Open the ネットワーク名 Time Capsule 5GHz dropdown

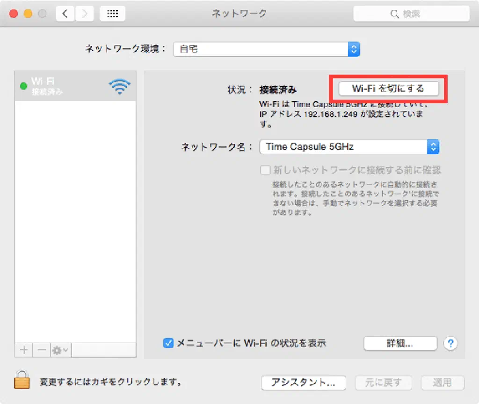[349, 147]
